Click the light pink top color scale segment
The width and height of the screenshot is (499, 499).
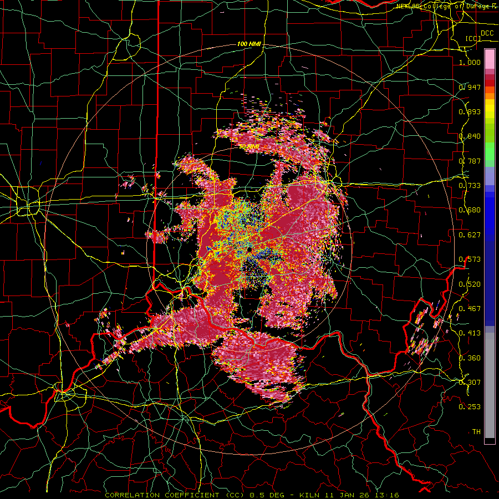tap(490, 59)
